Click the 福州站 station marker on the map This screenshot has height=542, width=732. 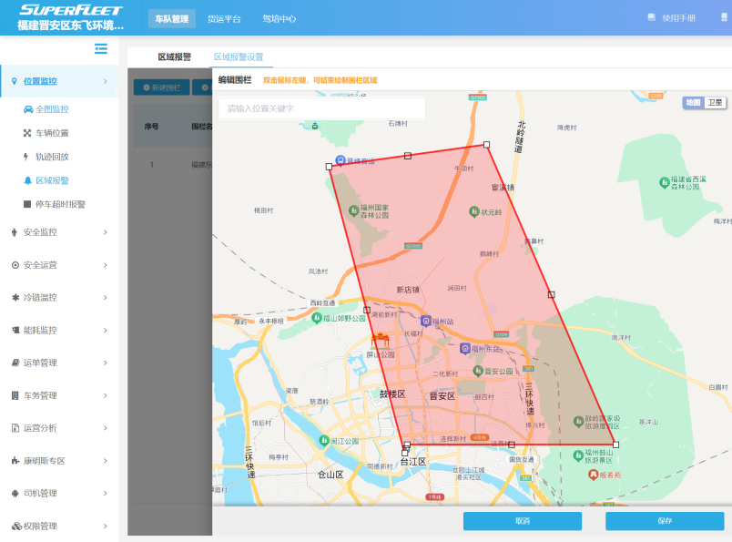[425, 322]
